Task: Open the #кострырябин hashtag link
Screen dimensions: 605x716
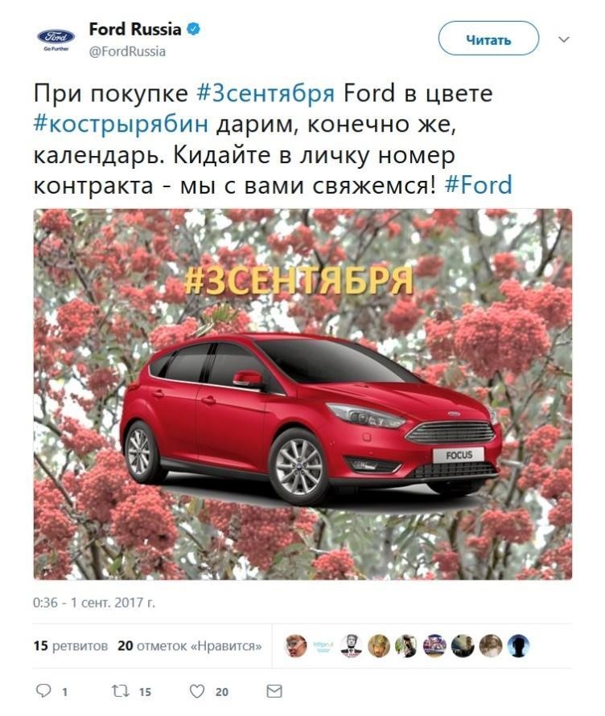Action: (121, 123)
